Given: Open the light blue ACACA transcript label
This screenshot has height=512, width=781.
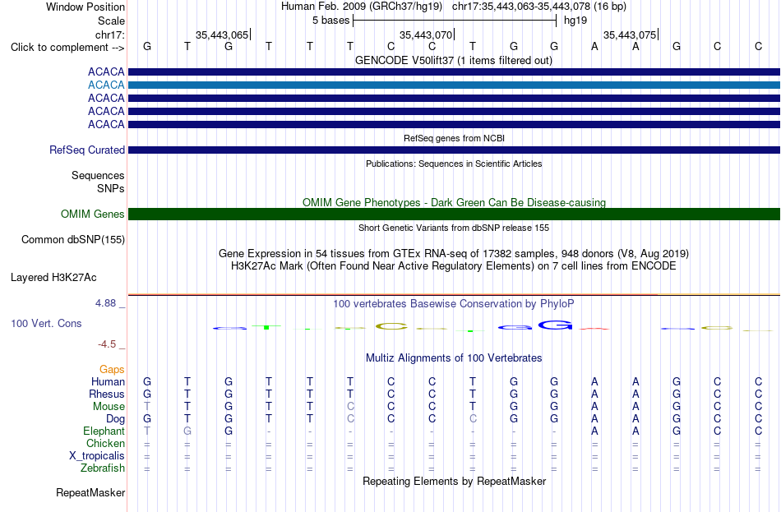Looking at the screenshot, I should [106, 85].
